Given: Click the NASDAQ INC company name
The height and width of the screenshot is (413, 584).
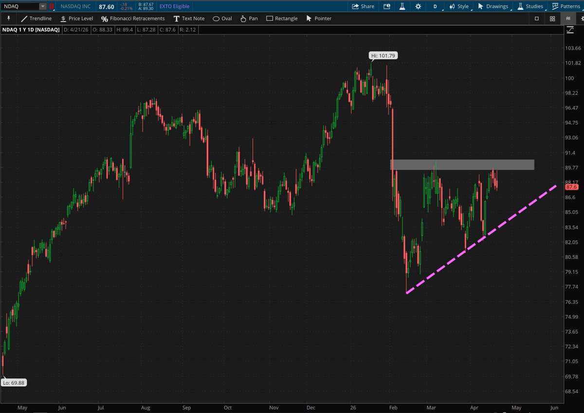Looking at the screenshot, I should 76,6.
